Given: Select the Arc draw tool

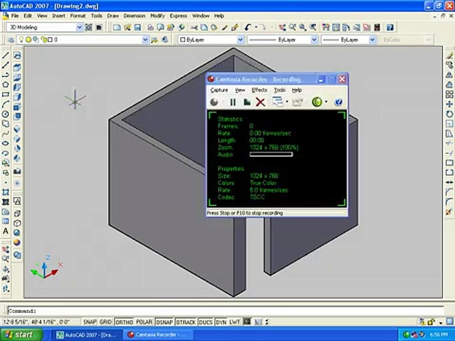Looking at the screenshot, I should tap(5, 104).
